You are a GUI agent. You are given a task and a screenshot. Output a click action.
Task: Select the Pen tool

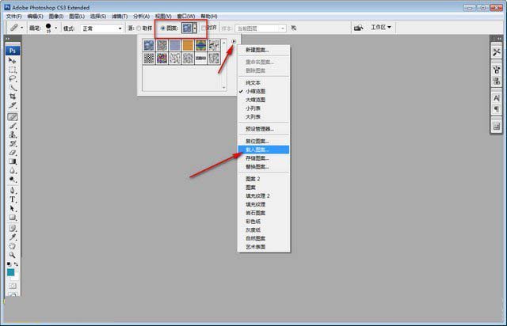13,191
